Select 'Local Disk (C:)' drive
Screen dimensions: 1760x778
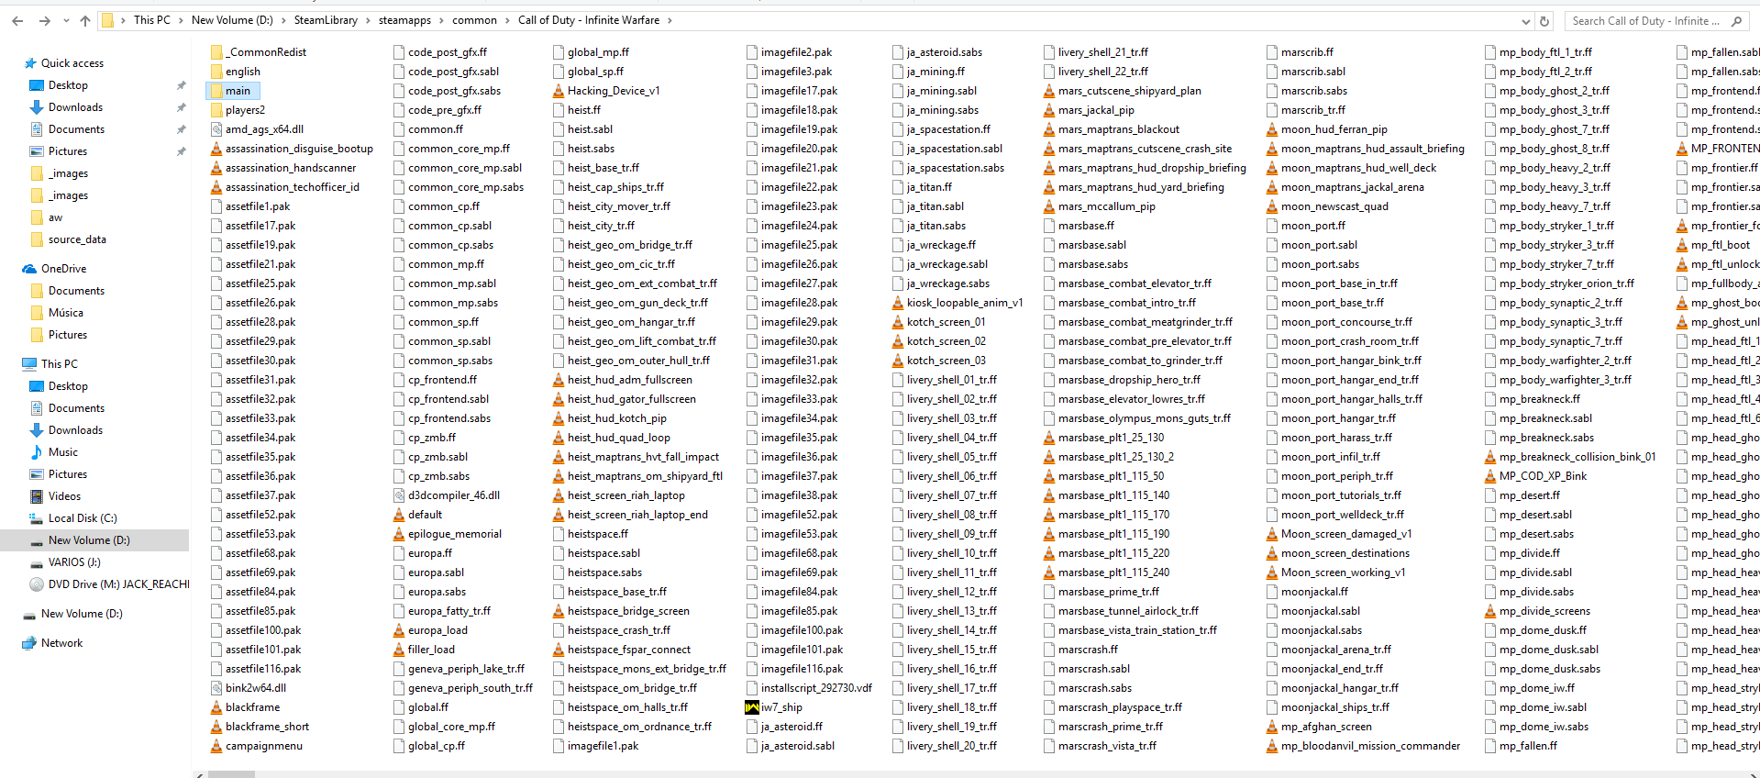[x=83, y=518]
